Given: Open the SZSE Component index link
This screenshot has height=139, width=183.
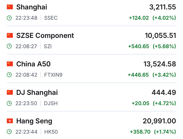Looking at the screenshot, I should coord(45,36).
